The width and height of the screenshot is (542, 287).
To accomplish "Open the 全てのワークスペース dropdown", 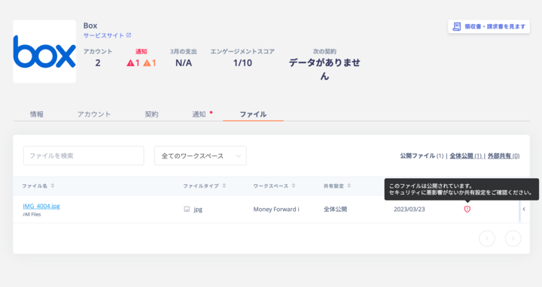I will tap(200, 156).
